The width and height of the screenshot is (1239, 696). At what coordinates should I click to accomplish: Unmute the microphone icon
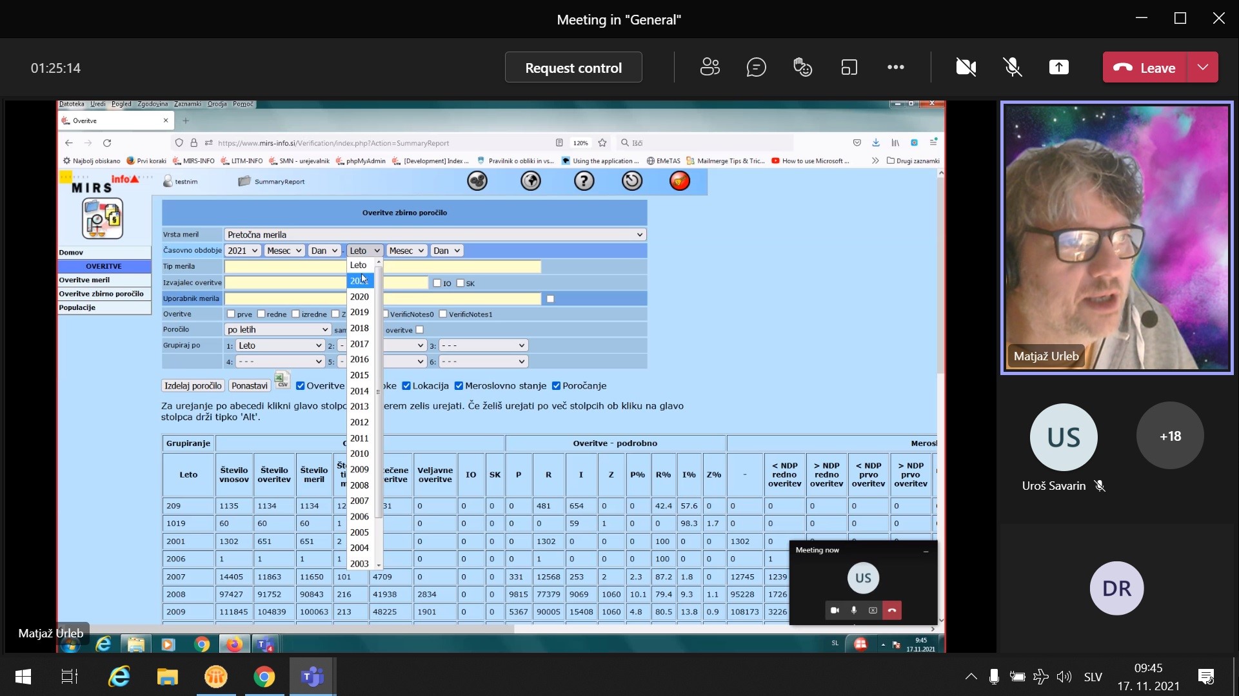point(1012,67)
